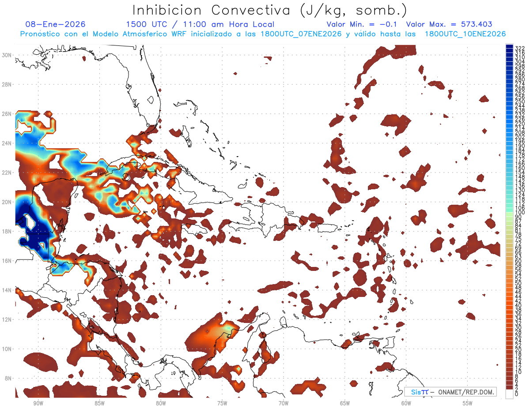Click the 26N latitude label
This screenshot has height=409, width=530.
point(8,114)
